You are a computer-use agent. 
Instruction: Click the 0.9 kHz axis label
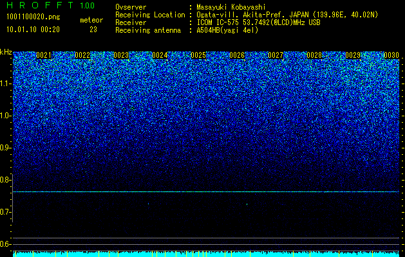click(6, 148)
